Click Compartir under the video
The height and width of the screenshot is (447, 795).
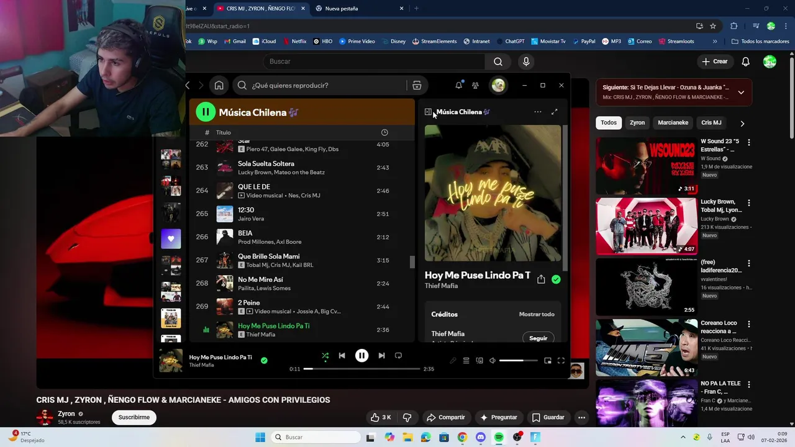(446, 417)
